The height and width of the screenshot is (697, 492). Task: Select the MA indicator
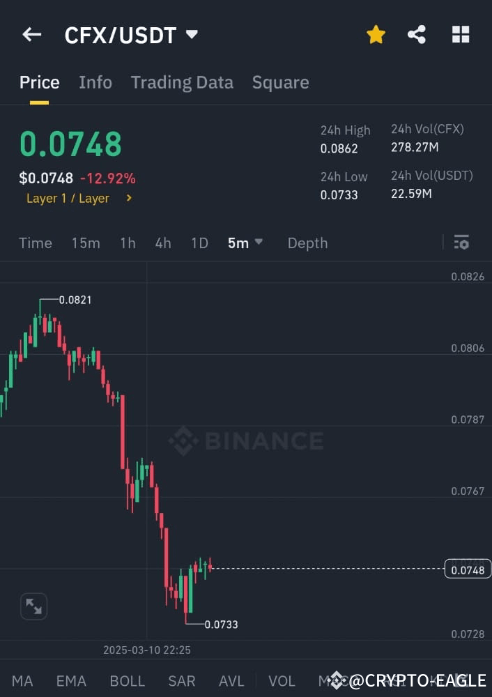(22, 681)
